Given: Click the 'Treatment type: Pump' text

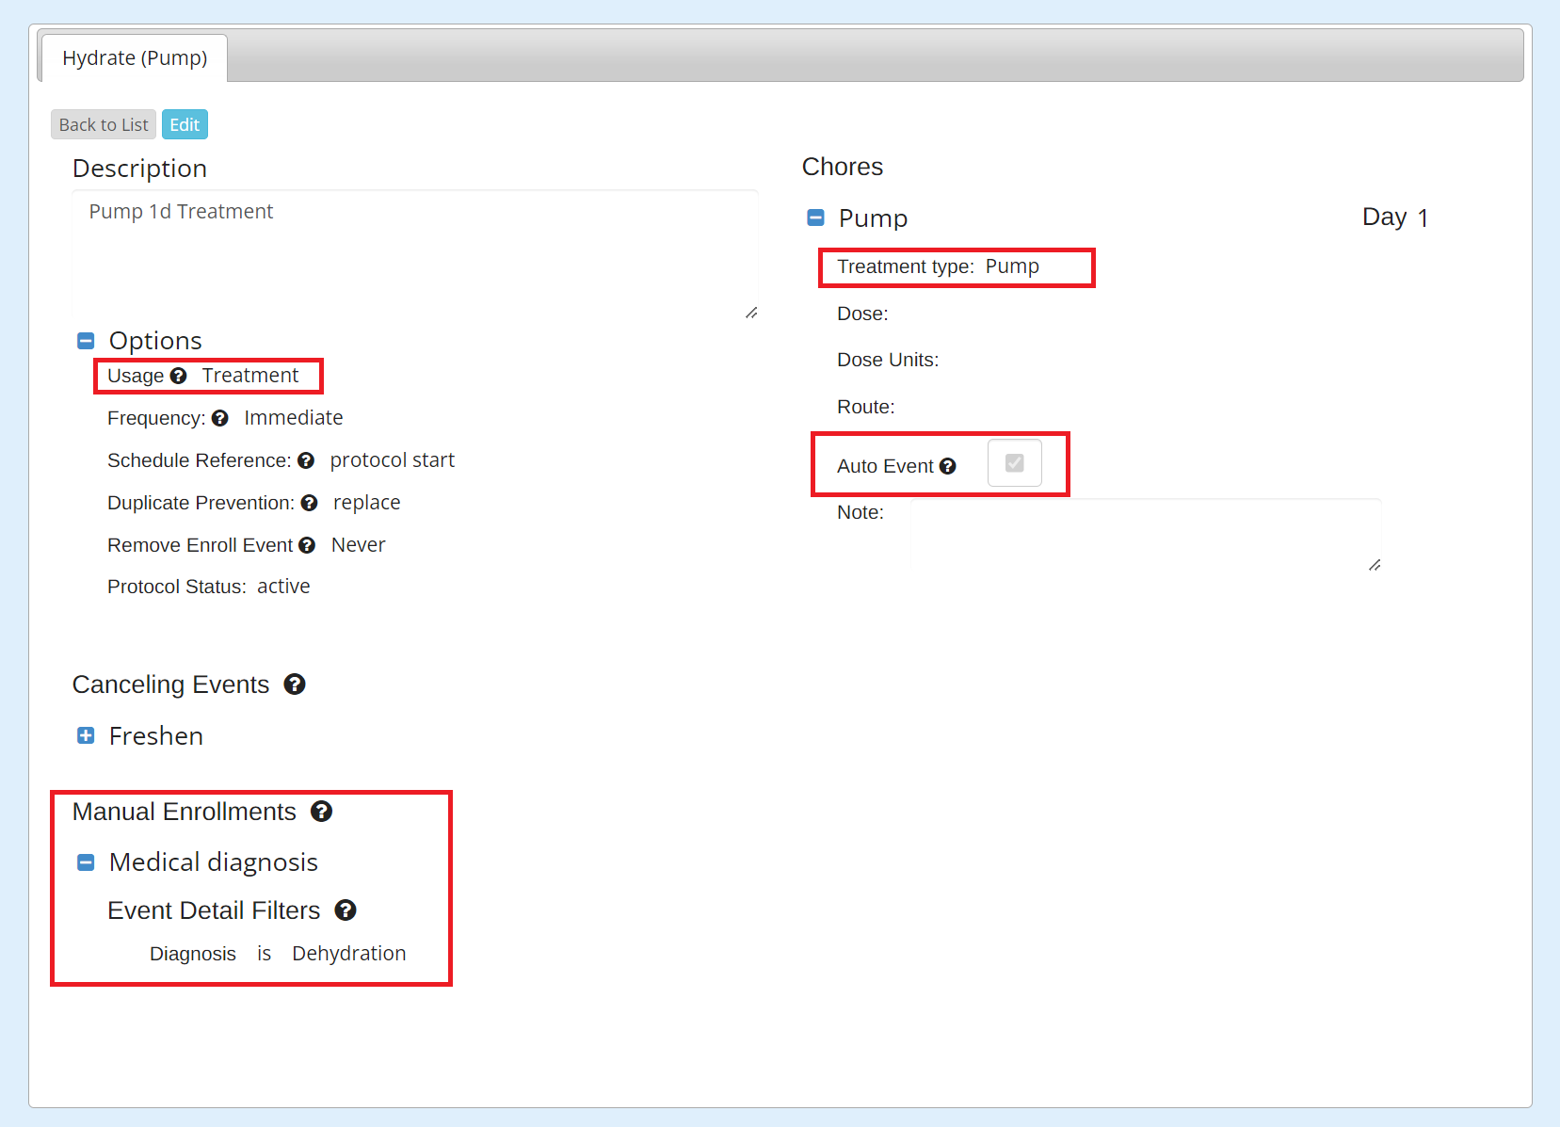Looking at the screenshot, I should 939,266.
